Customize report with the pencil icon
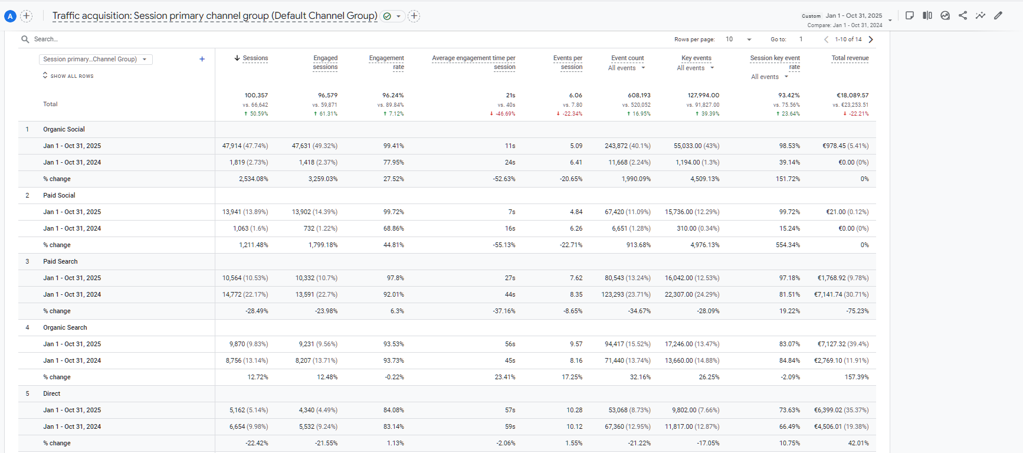 (x=998, y=15)
